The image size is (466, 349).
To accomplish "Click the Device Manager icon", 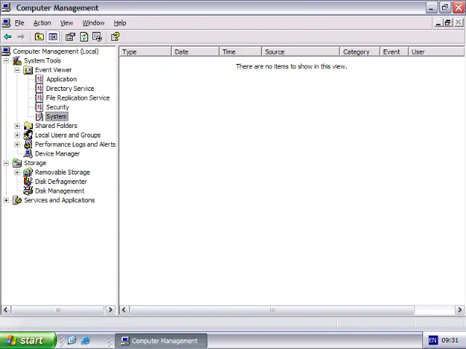I will tap(28, 153).
